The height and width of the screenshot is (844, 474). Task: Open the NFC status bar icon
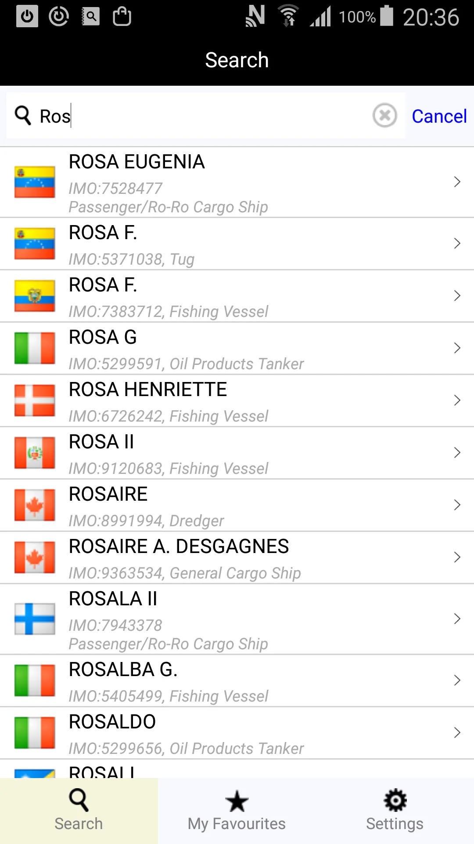(x=255, y=16)
